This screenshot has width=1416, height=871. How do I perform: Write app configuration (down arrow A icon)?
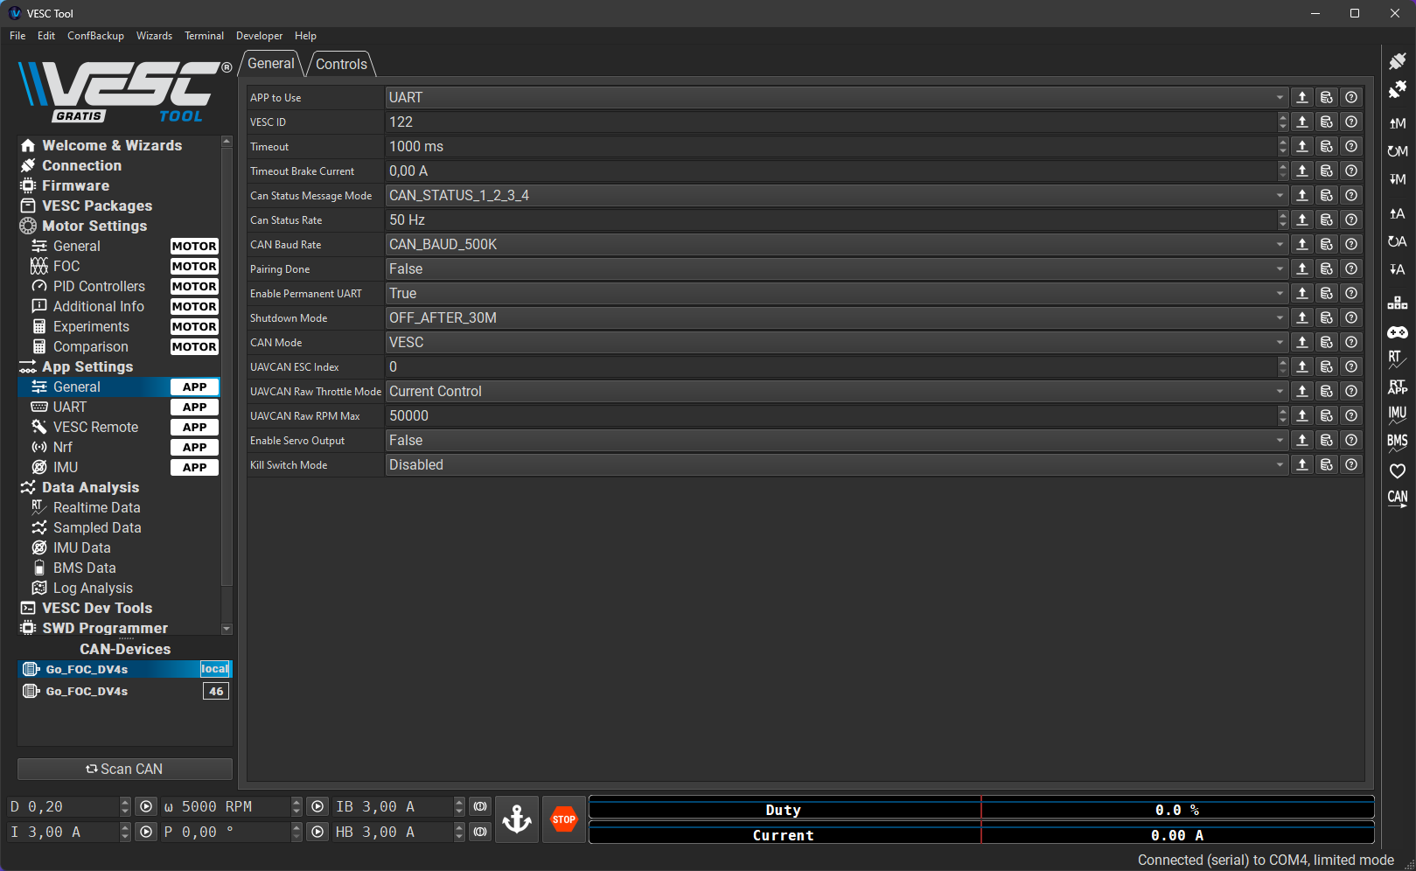pos(1397,269)
